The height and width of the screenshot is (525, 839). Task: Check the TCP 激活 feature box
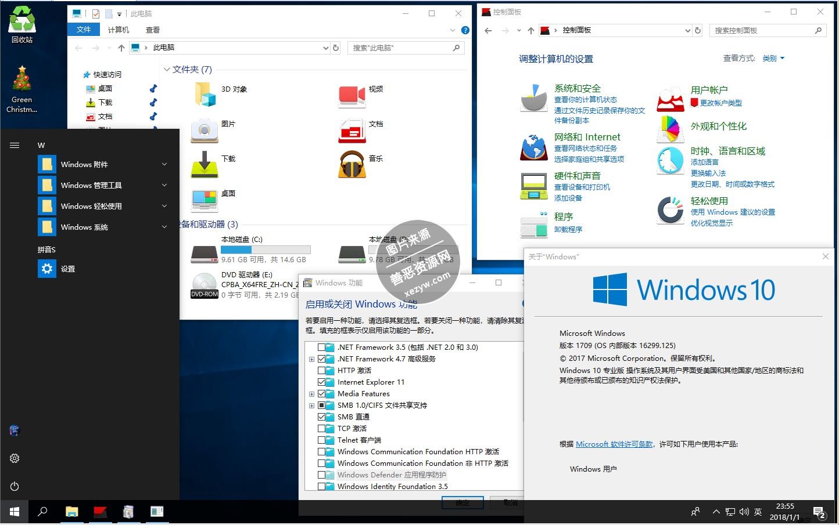(x=321, y=428)
